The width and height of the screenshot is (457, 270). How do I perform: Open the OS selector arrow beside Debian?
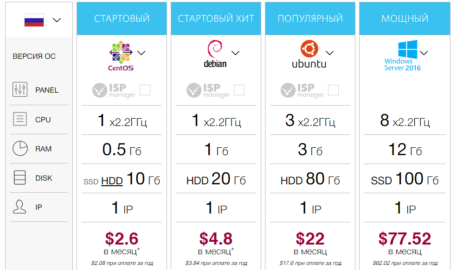pos(236,52)
